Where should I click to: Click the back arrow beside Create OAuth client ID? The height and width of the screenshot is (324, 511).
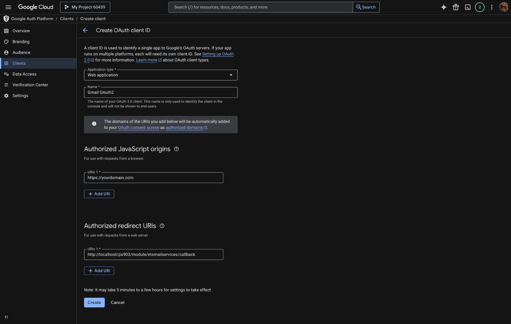(85, 30)
